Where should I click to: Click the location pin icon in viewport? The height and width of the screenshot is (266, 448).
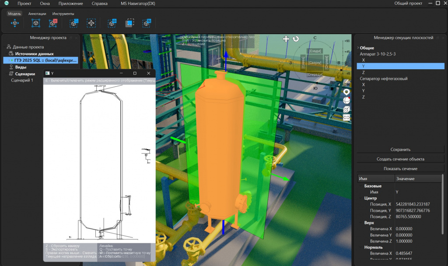346,92
